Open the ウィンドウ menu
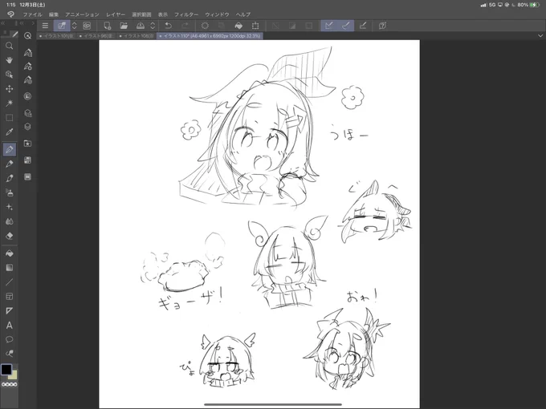 pyautogui.click(x=217, y=14)
